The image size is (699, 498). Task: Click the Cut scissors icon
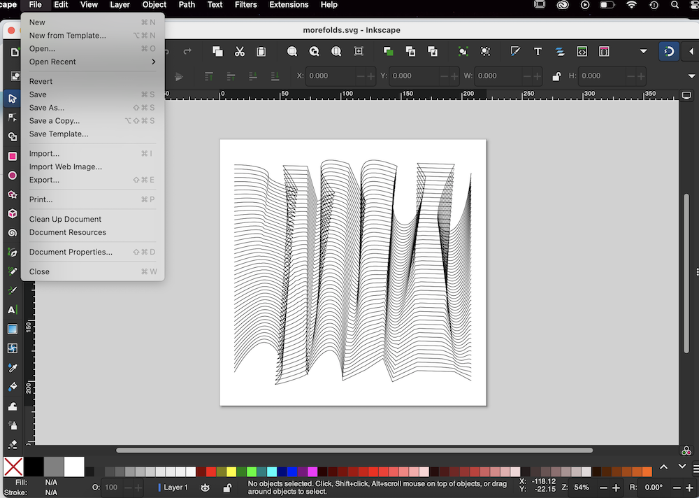point(240,52)
